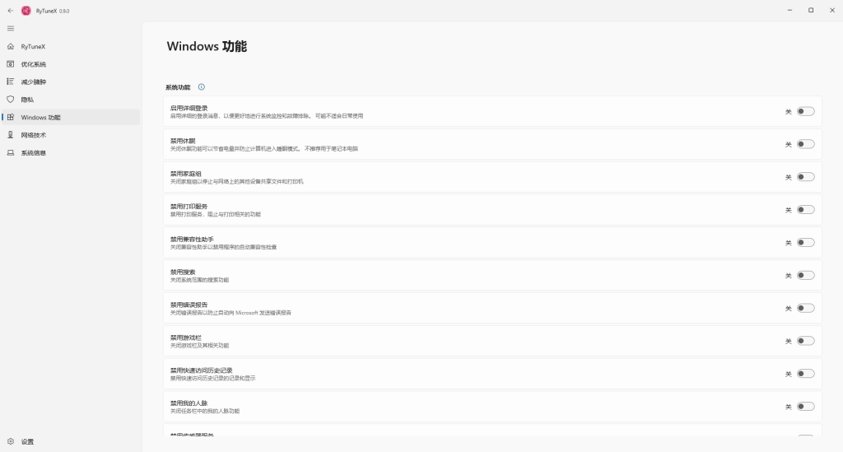Enable the 禁用错误报告 switch

(x=805, y=308)
